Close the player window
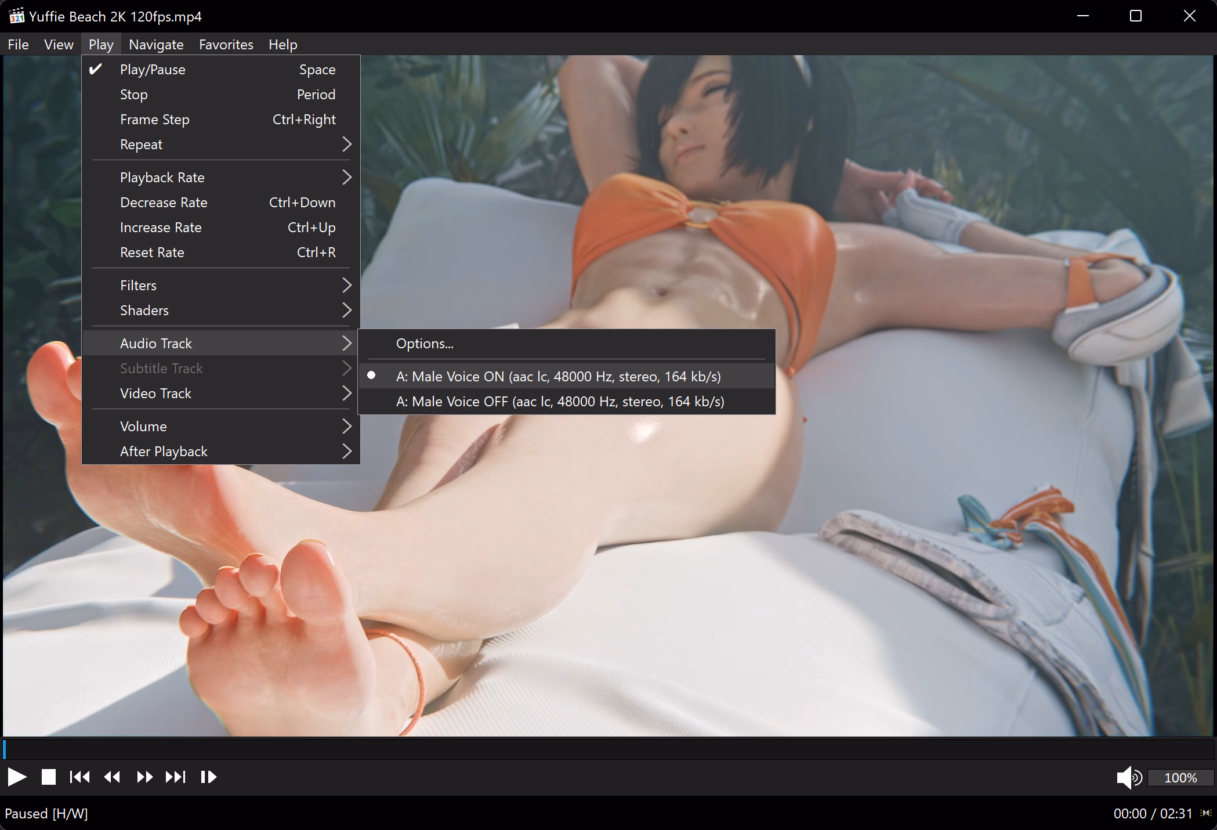The image size is (1217, 830). click(x=1189, y=16)
